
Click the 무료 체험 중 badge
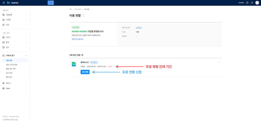[x=94, y=62]
